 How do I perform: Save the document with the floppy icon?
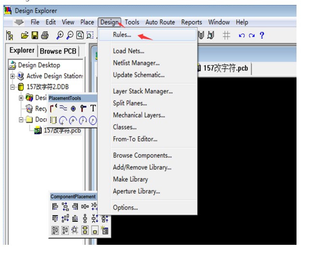(x=35, y=35)
